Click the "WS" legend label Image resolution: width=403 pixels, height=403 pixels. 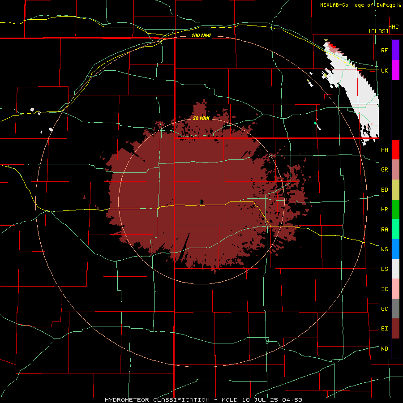(384, 249)
